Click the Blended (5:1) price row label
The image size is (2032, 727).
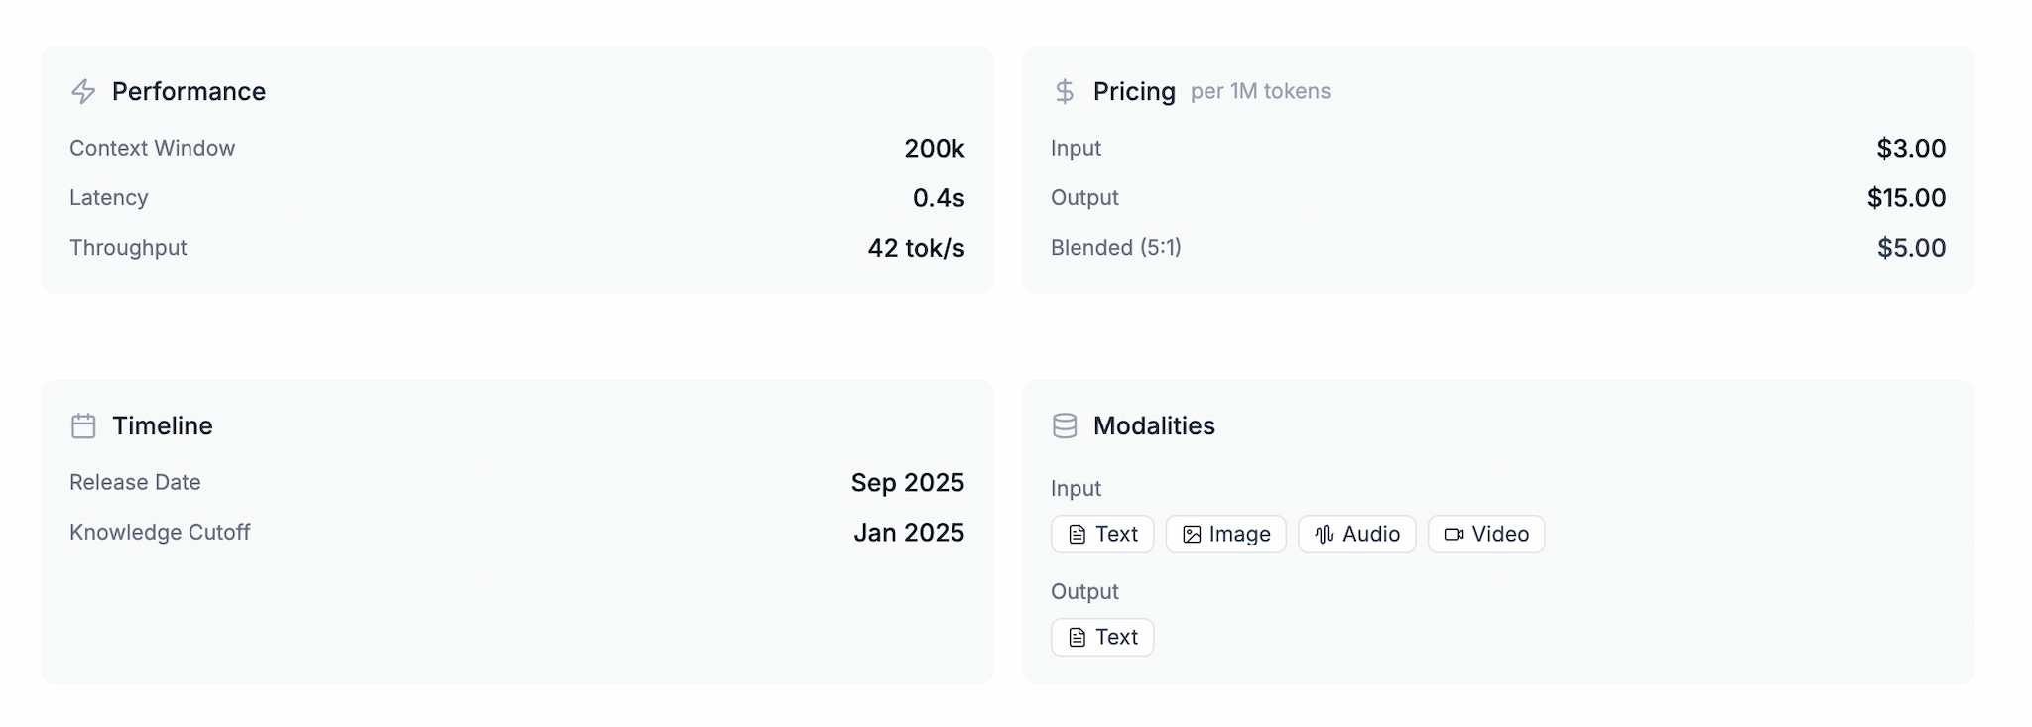tap(1116, 248)
